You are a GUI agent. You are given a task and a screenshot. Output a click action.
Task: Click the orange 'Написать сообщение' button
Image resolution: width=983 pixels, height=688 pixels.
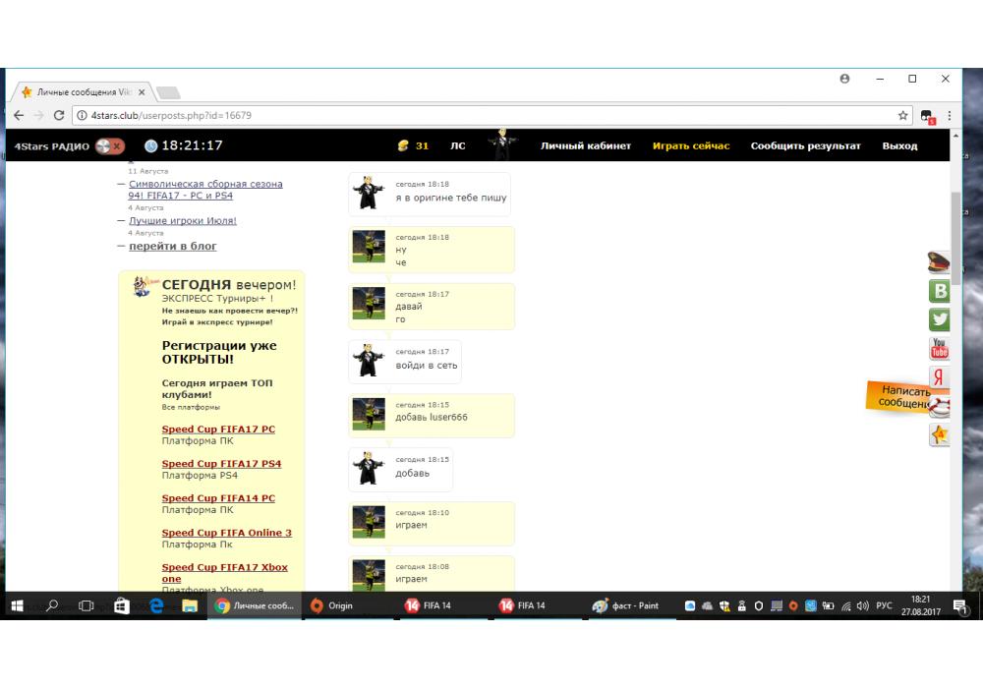[902, 396]
